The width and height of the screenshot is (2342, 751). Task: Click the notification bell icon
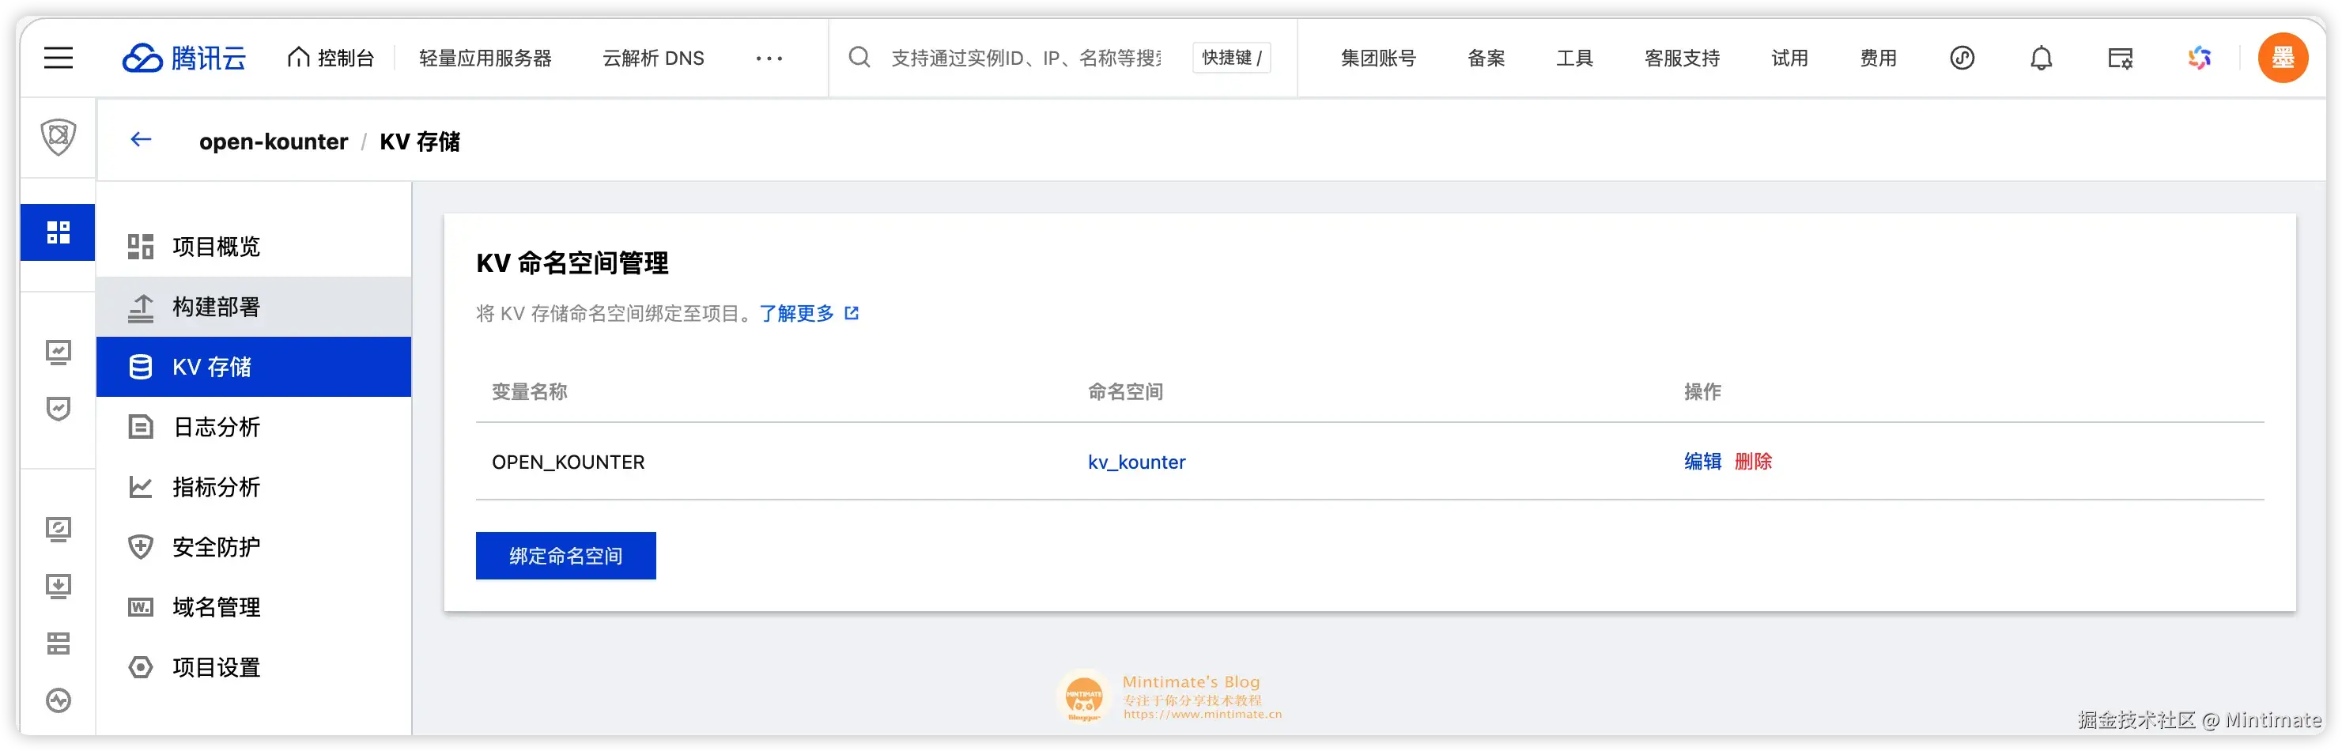(x=2041, y=57)
